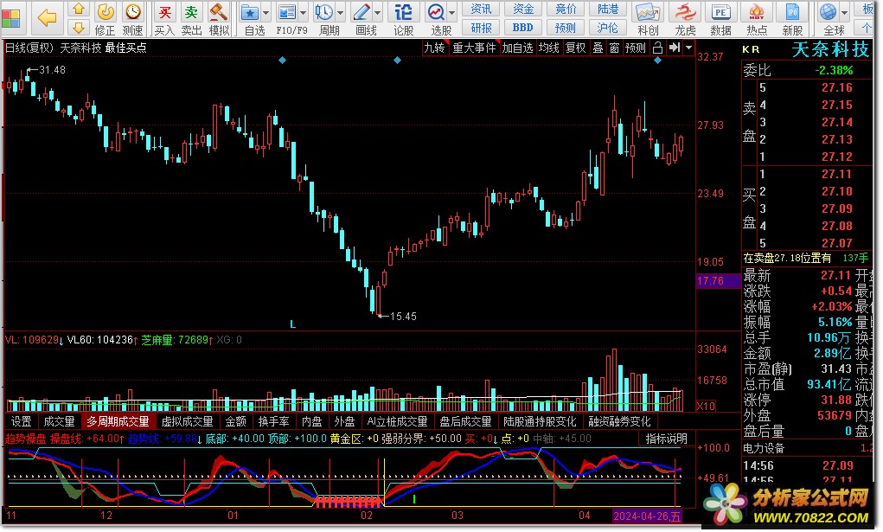Screen dimensions: 883x532
Task: Switch to the 金额 tab
Action: [236, 421]
